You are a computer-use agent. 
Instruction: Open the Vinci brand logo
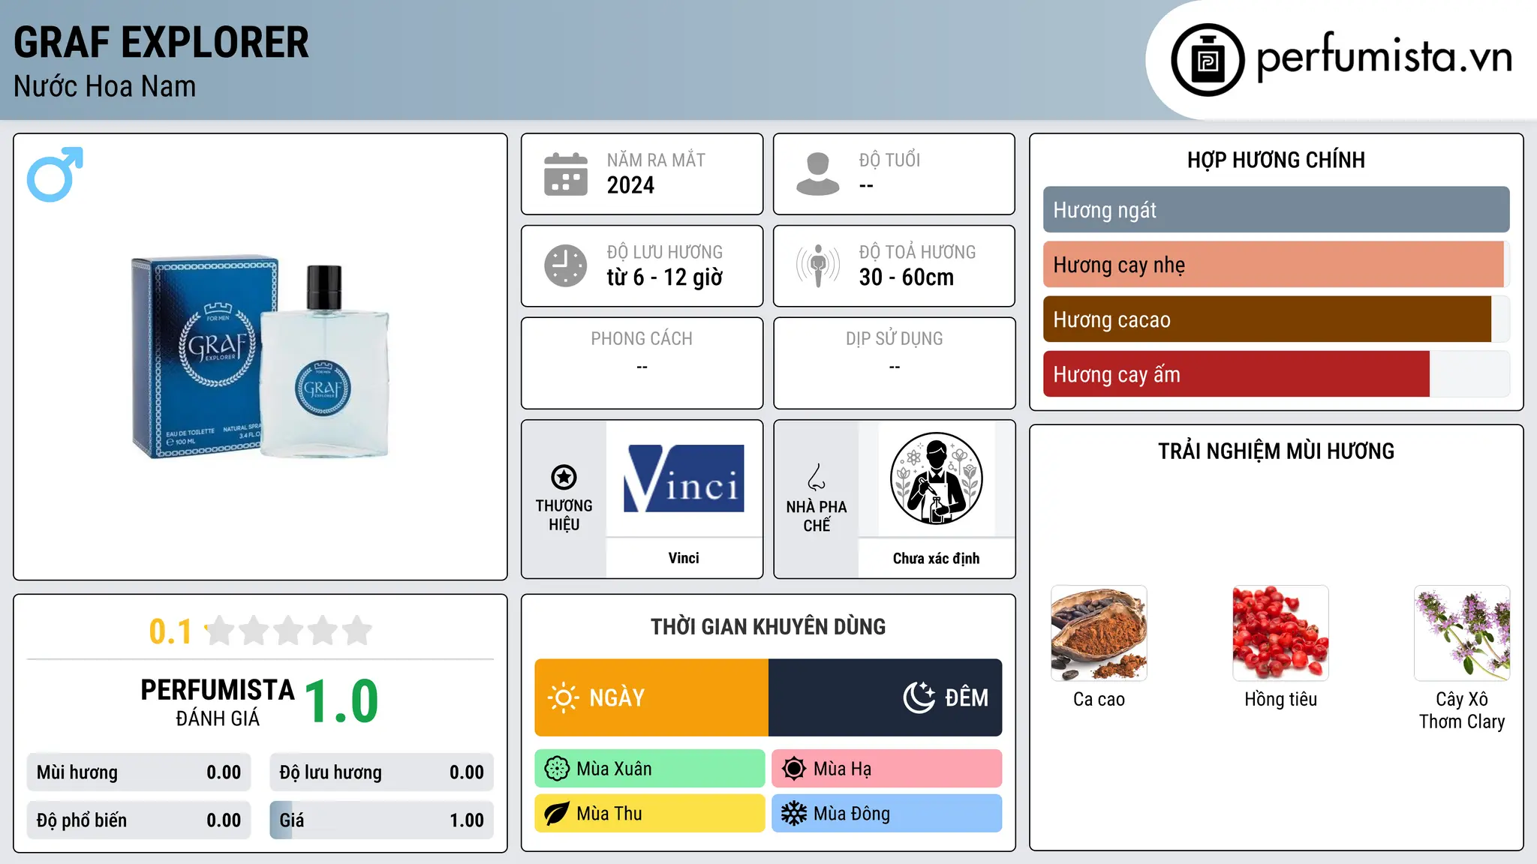(x=684, y=478)
